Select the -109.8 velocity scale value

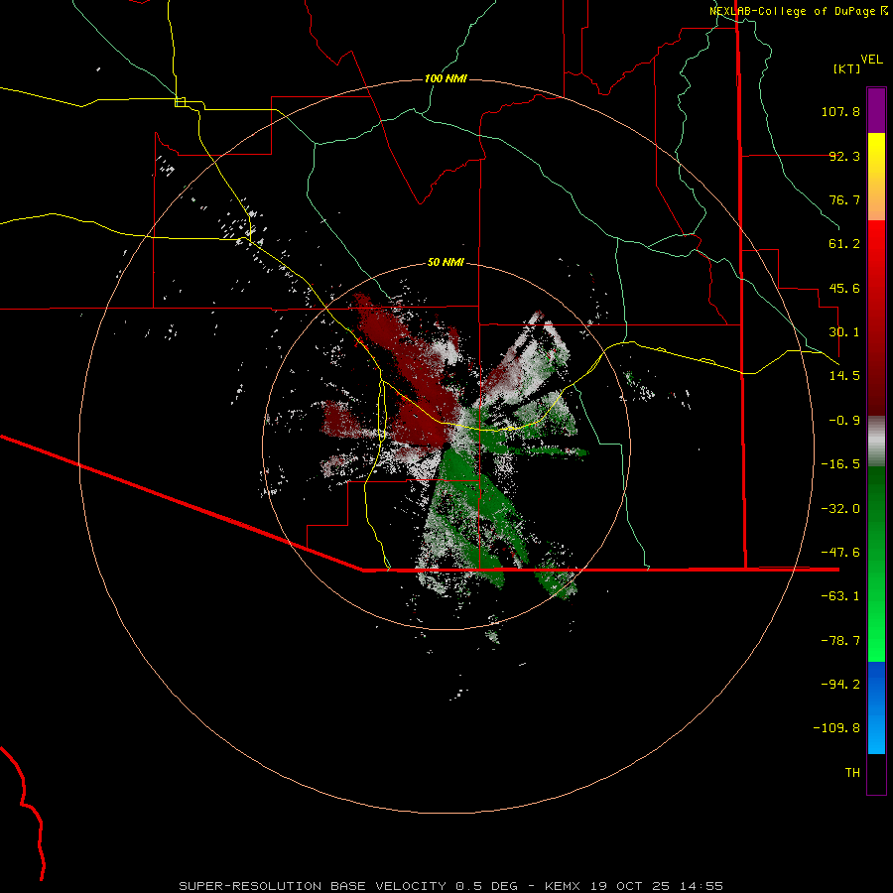(837, 728)
